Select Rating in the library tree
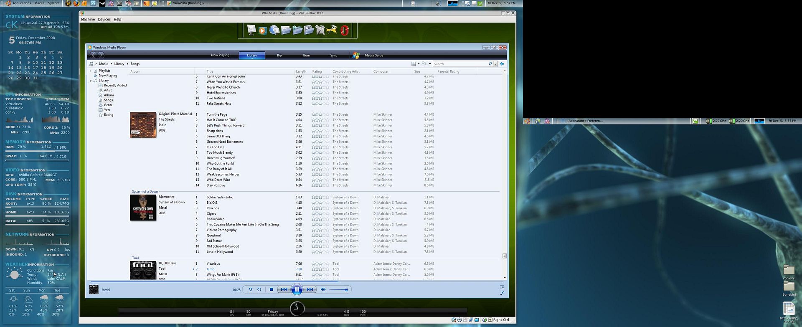This screenshot has height=327, width=802. pyautogui.click(x=109, y=115)
